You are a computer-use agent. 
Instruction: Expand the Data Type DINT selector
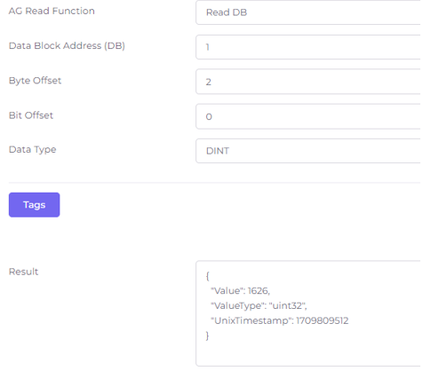coord(308,151)
